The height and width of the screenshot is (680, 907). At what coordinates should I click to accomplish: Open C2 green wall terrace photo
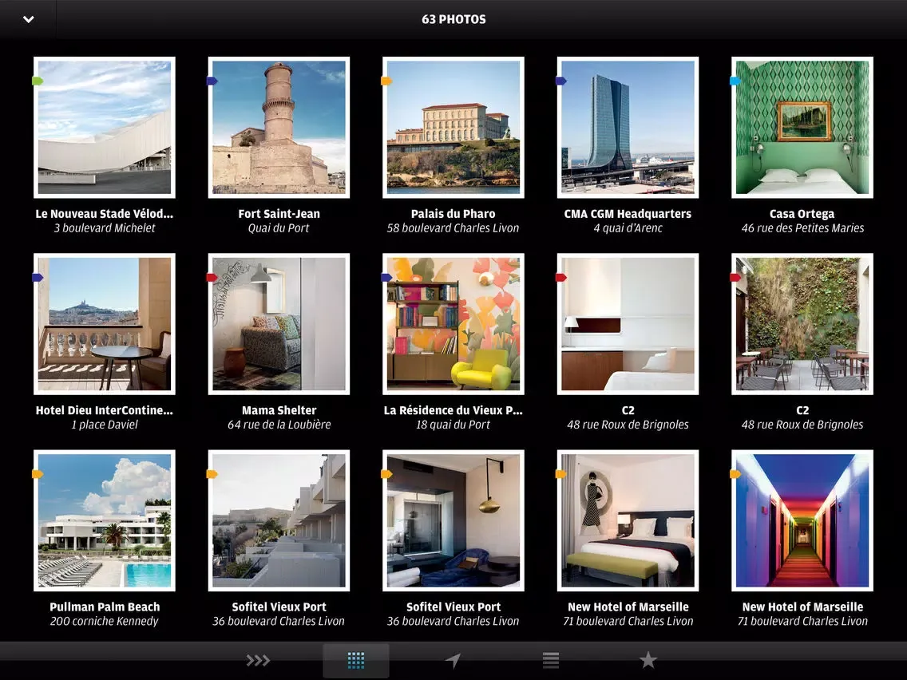[802, 324]
